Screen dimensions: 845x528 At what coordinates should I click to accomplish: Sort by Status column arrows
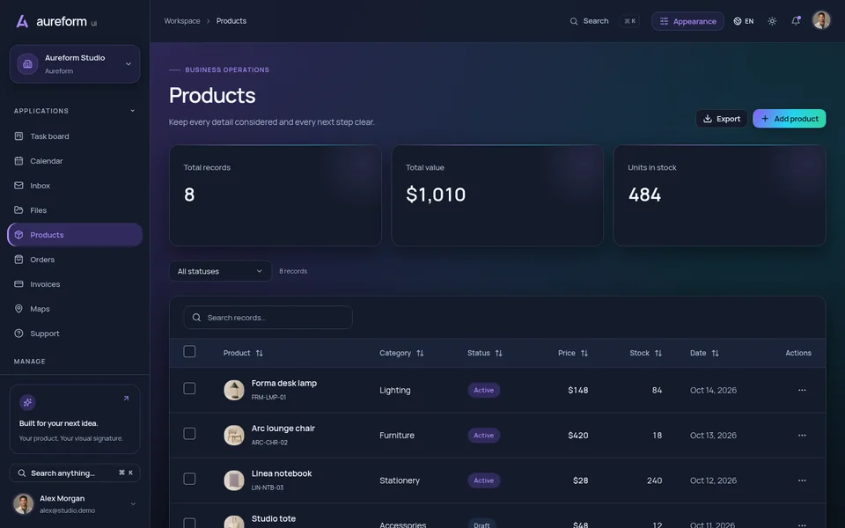(x=499, y=354)
